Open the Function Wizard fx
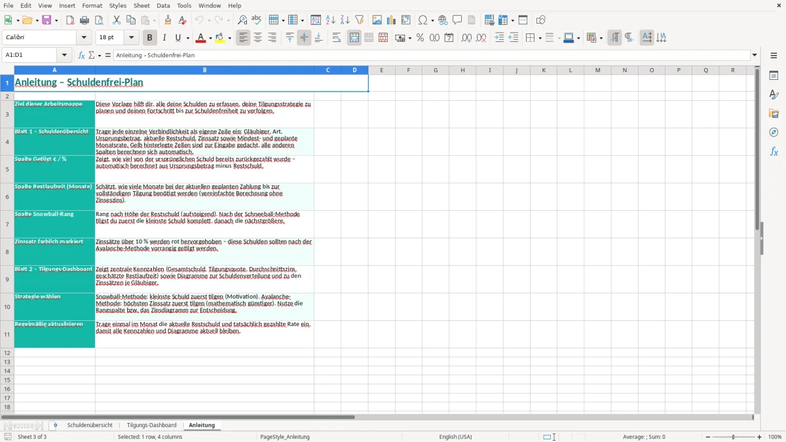786x442 pixels. [82, 55]
